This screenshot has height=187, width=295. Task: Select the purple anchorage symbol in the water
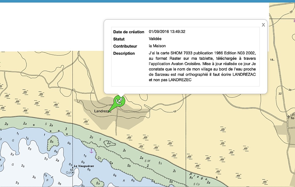click(91, 151)
